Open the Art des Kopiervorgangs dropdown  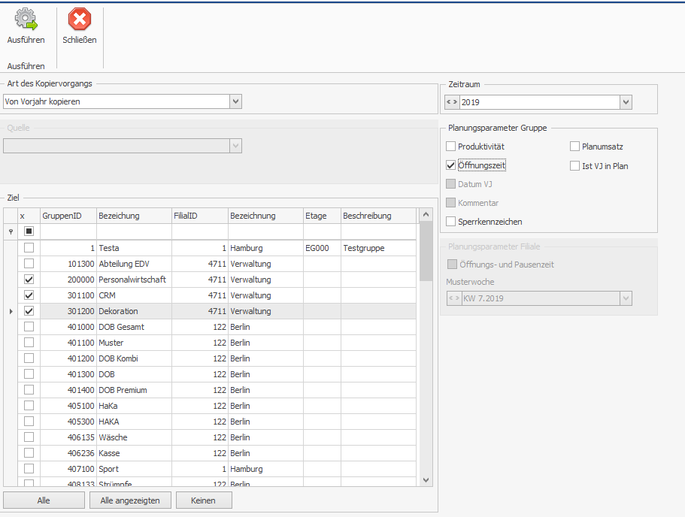coord(235,101)
